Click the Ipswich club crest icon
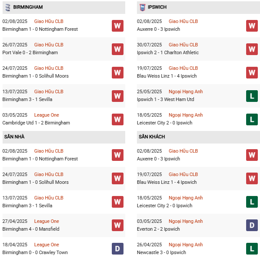The image size is (260, 258). click(x=143, y=7)
